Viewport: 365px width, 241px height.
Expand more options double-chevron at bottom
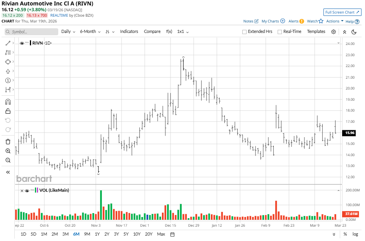[334, 234]
